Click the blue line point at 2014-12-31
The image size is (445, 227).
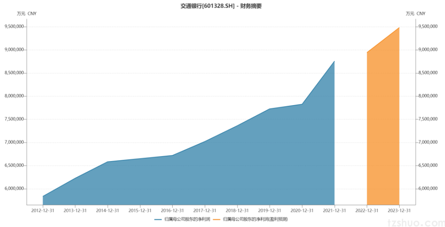click(108, 162)
